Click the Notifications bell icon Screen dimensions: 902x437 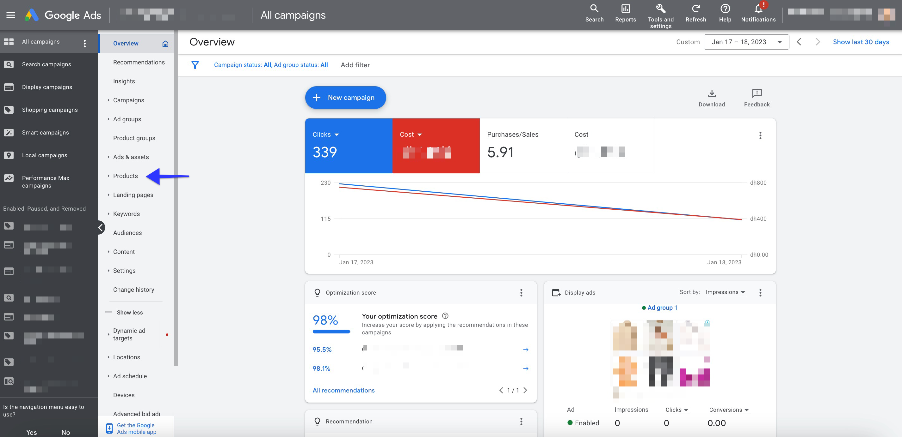click(x=758, y=13)
